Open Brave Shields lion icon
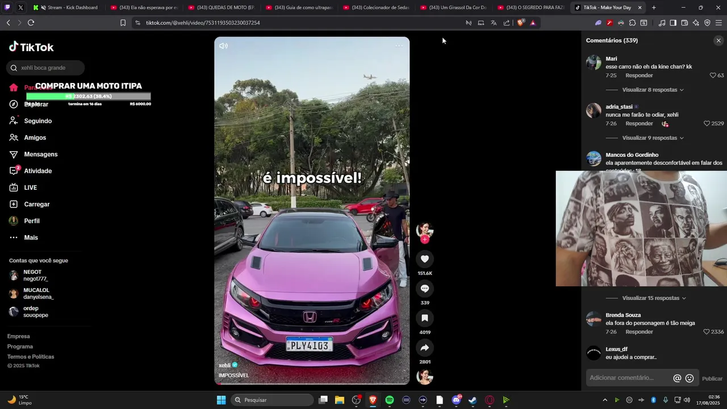The width and height of the screenshot is (727, 409). pos(520,23)
